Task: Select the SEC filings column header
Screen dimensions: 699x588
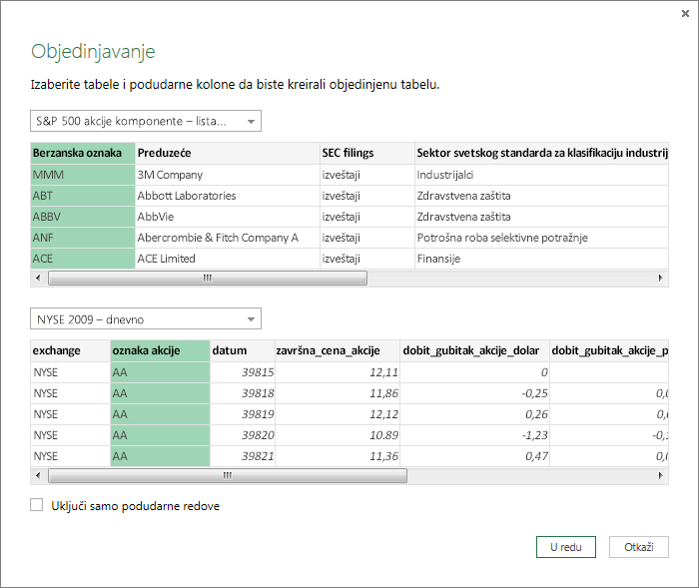Action: pos(367,153)
